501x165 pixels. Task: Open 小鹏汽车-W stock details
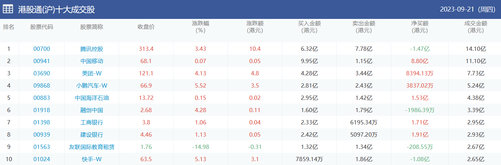92,86
